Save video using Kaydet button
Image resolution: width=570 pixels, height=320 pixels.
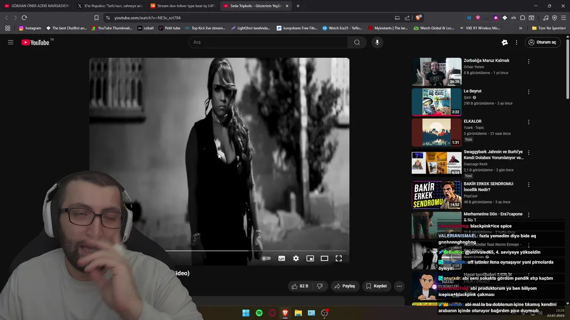pyautogui.click(x=376, y=286)
